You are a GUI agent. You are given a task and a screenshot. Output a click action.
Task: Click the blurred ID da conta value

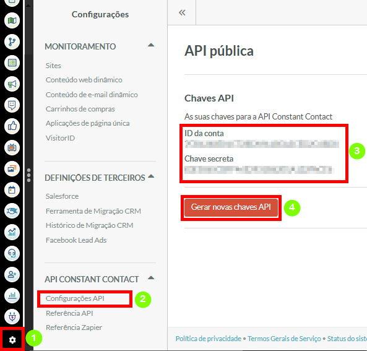click(262, 144)
